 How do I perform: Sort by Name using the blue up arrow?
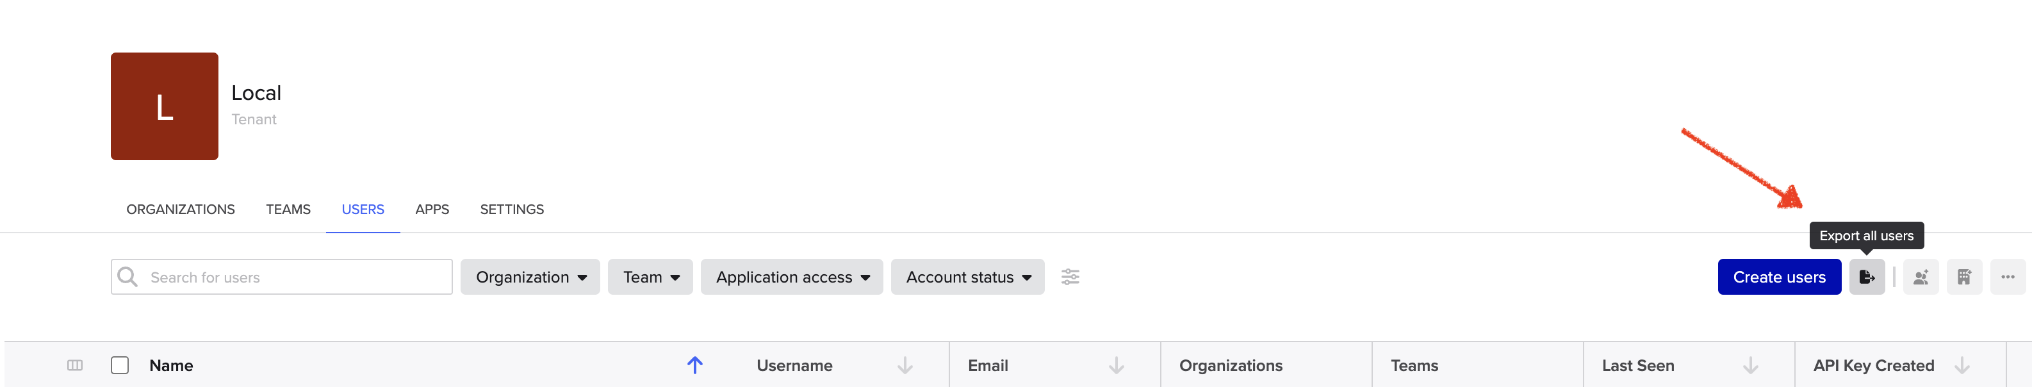click(x=694, y=365)
